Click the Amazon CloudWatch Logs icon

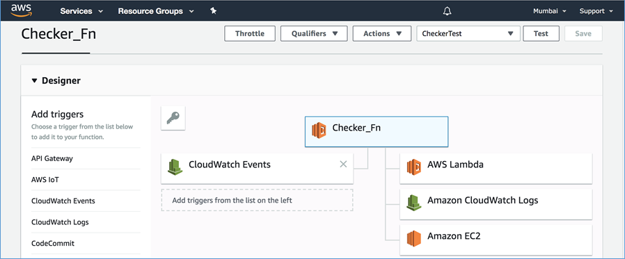[x=413, y=202]
